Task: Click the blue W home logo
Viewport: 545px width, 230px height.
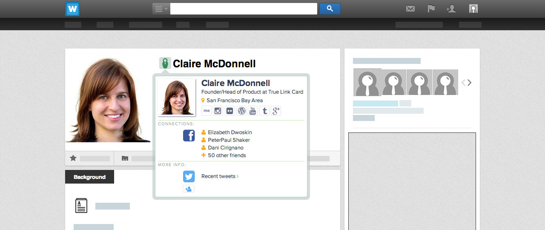Action: (73, 9)
